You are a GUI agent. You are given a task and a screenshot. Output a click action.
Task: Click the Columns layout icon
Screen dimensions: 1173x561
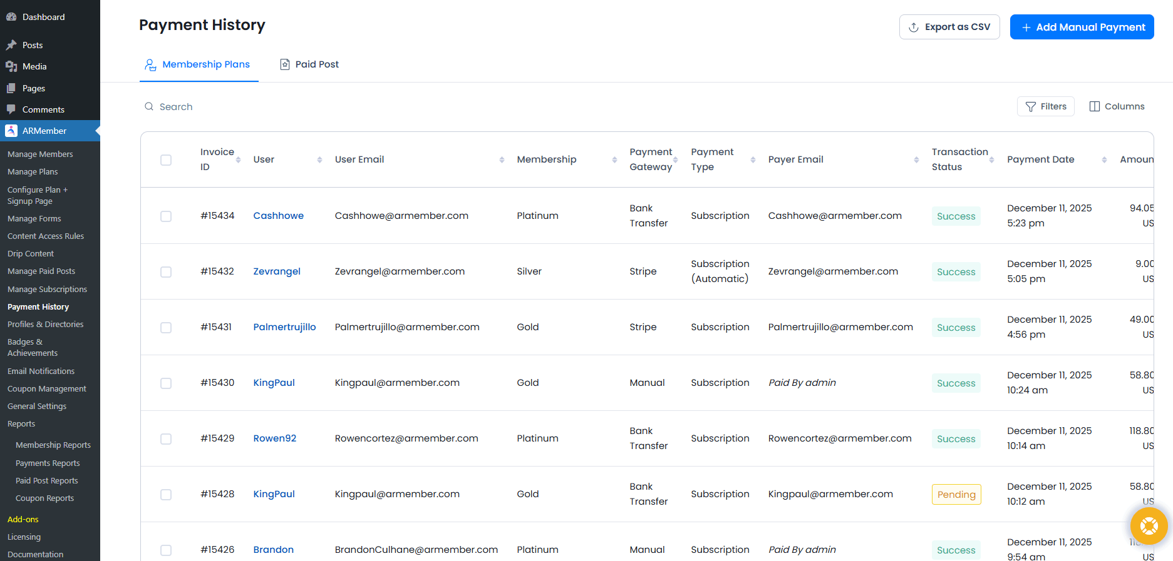tap(1095, 106)
